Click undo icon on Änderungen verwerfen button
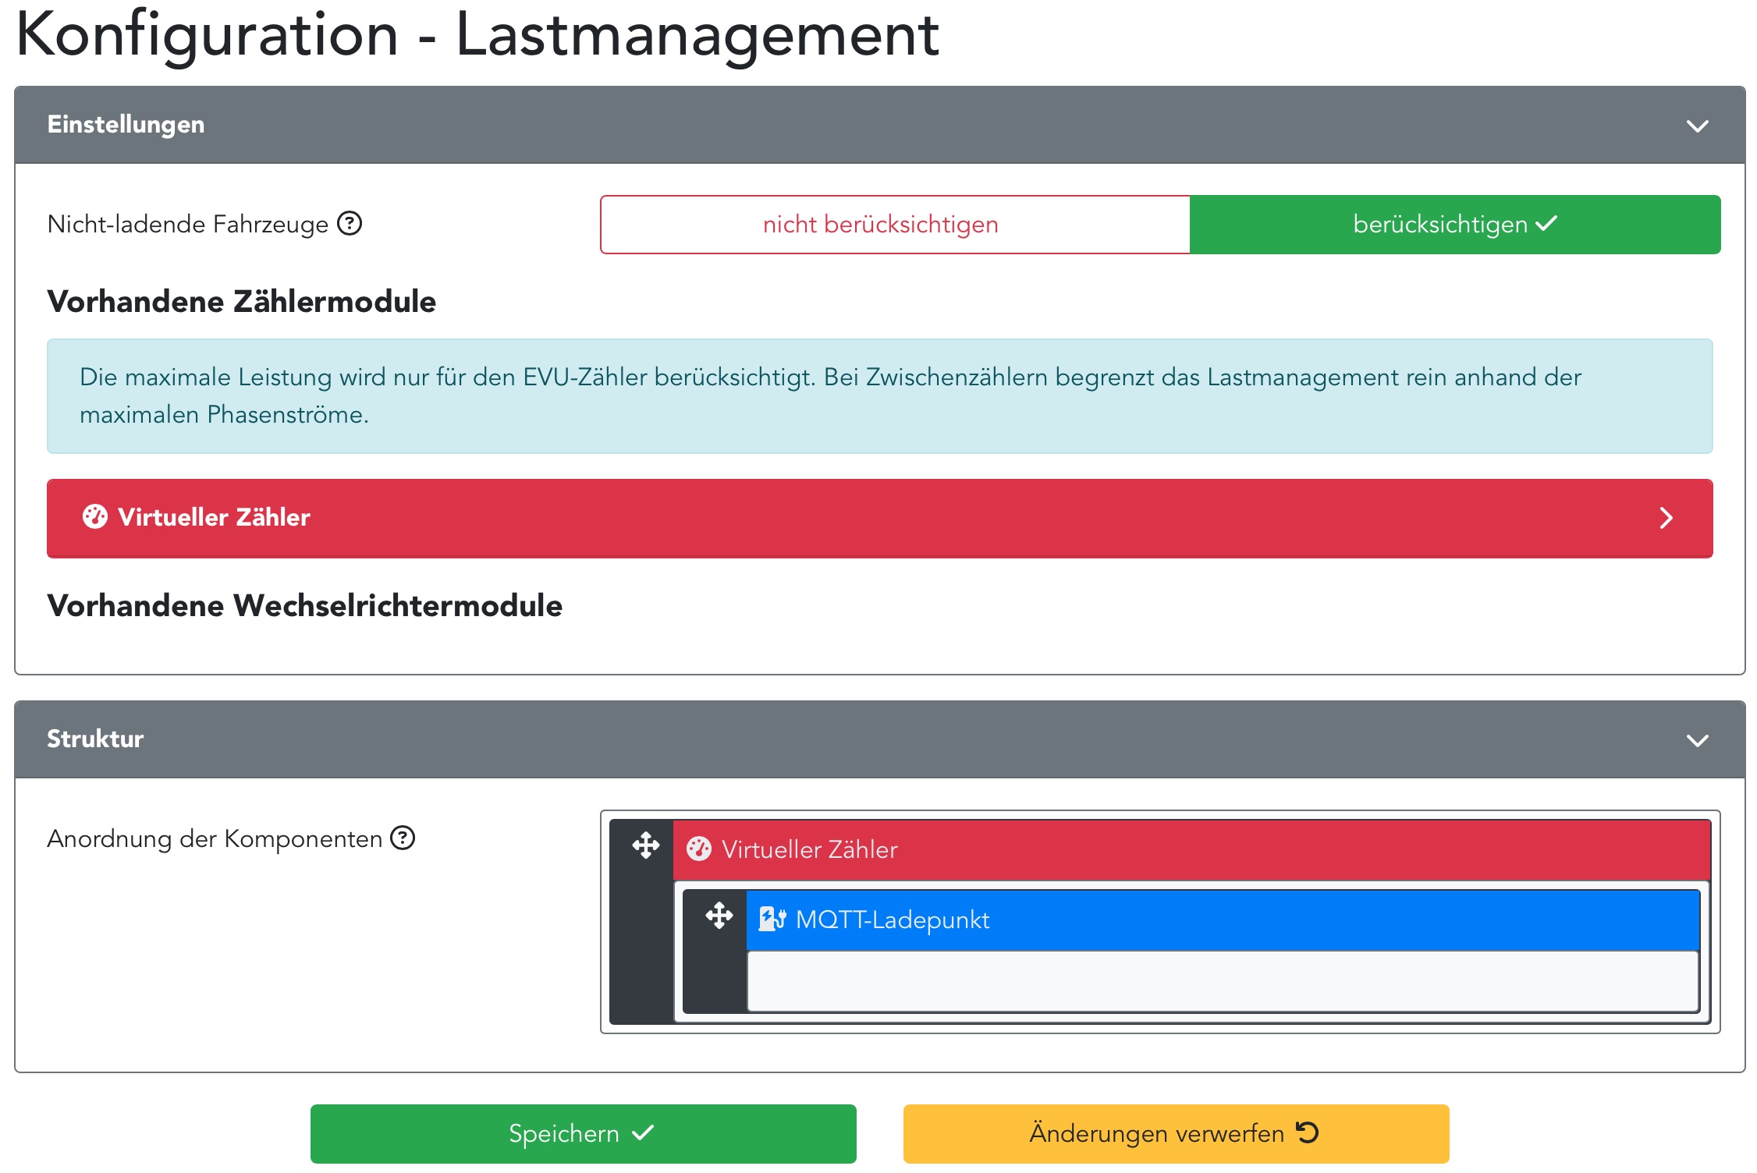Viewport: 1757px width, 1173px height. [x=1307, y=1132]
